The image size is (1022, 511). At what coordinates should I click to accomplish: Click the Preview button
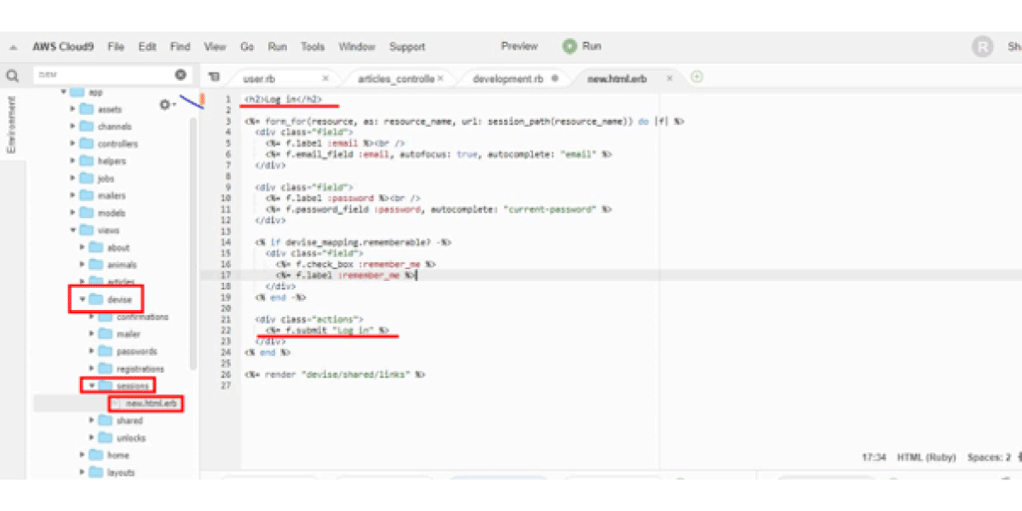click(520, 46)
